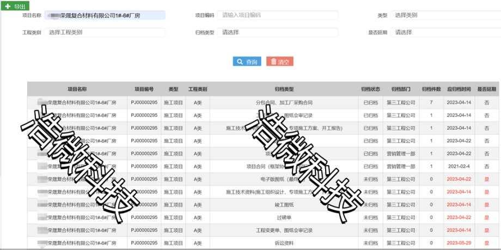Click 否 in the 2021-02-4 row

pos(487,166)
